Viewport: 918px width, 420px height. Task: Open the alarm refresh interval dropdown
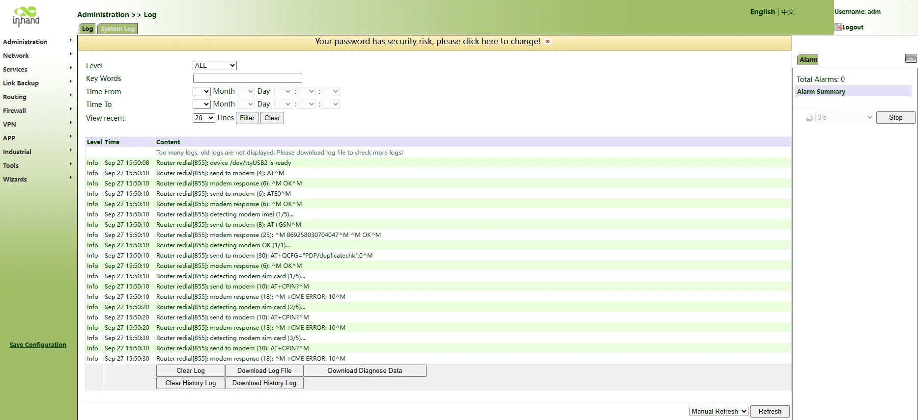(844, 117)
